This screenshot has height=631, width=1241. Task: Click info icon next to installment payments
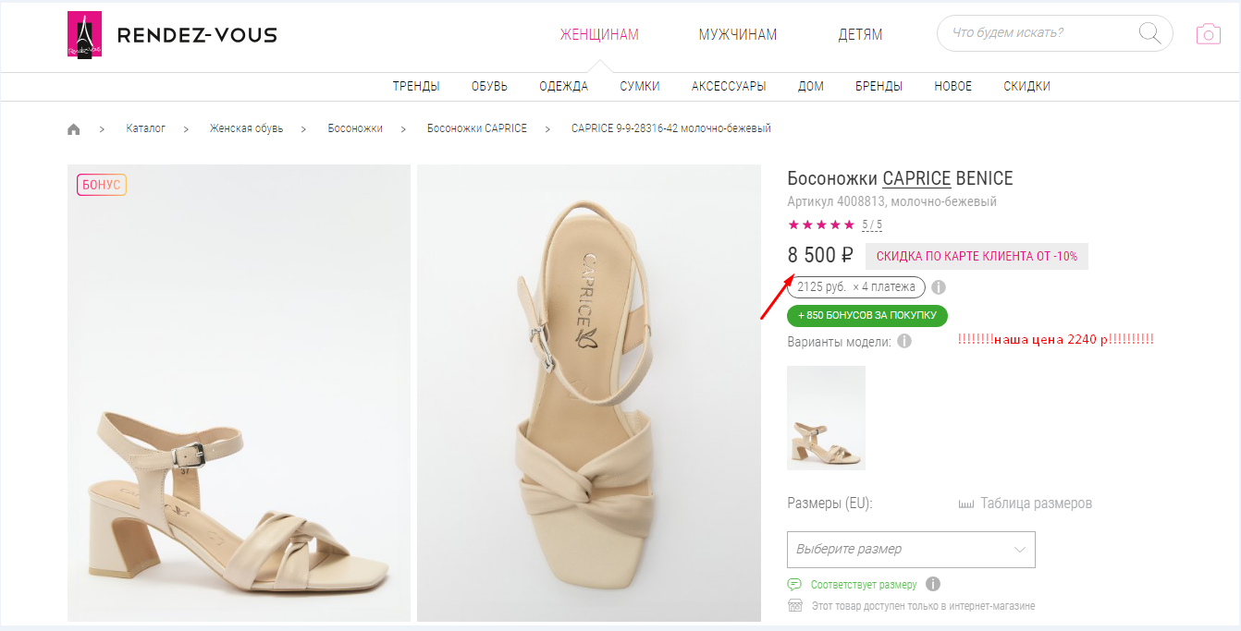[x=938, y=287]
